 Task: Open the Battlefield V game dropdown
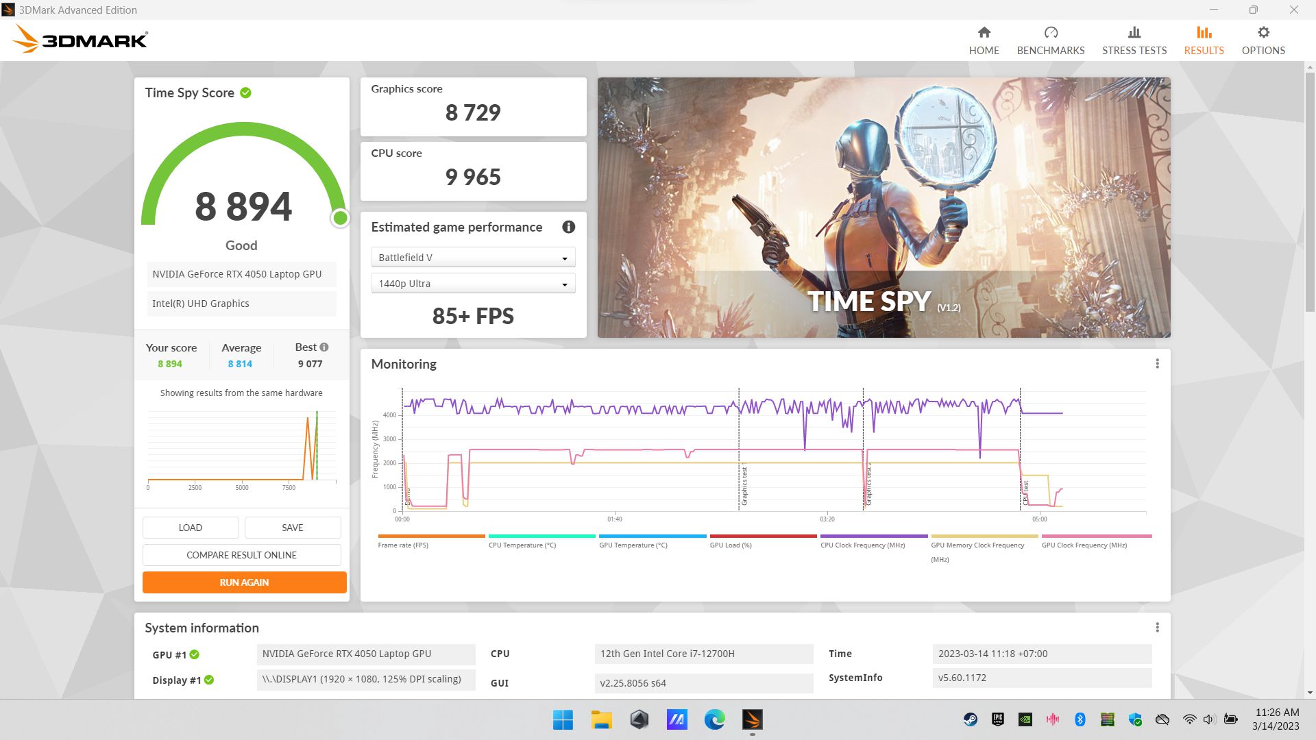(x=472, y=257)
